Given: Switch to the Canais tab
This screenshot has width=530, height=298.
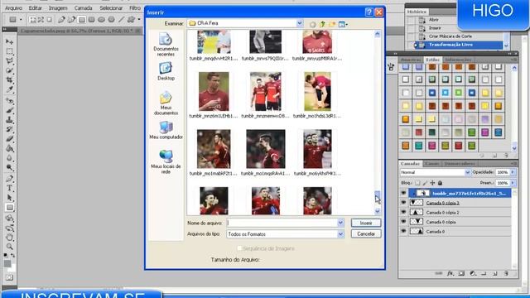Looking at the screenshot, I should tap(431, 164).
